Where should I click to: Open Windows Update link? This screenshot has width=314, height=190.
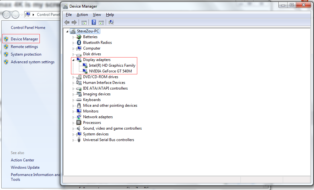(25, 167)
